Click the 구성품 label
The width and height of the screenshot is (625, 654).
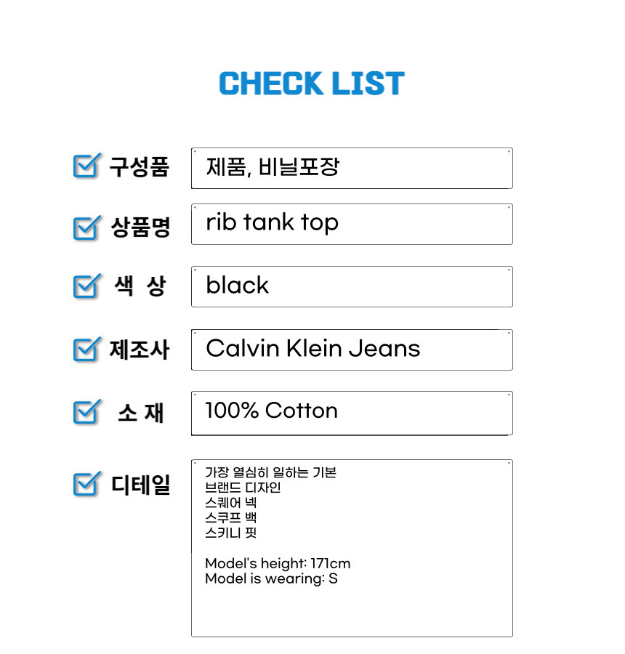(140, 167)
